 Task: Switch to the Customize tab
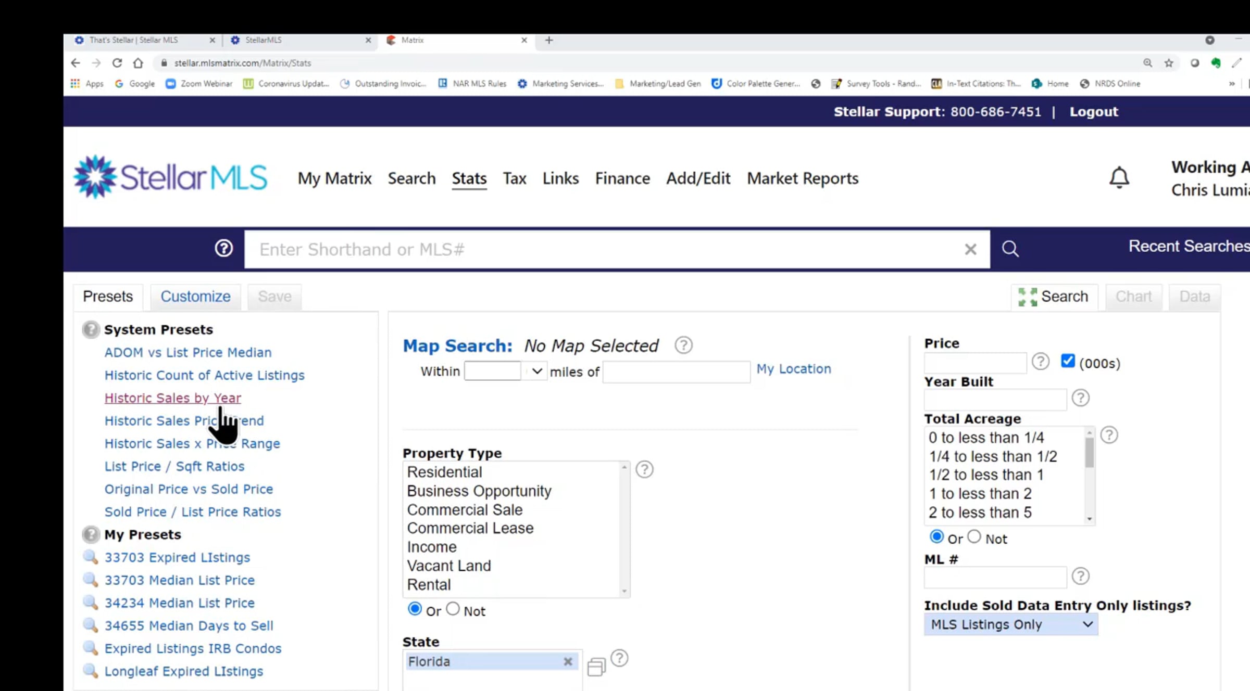pyautogui.click(x=195, y=297)
